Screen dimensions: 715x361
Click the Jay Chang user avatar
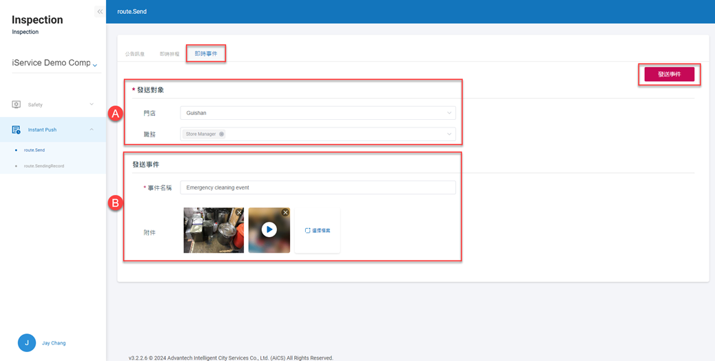click(27, 342)
